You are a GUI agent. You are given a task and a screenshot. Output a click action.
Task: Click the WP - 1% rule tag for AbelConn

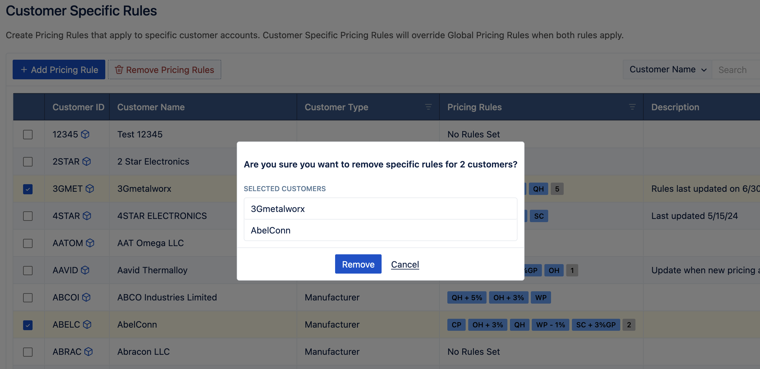click(550, 325)
